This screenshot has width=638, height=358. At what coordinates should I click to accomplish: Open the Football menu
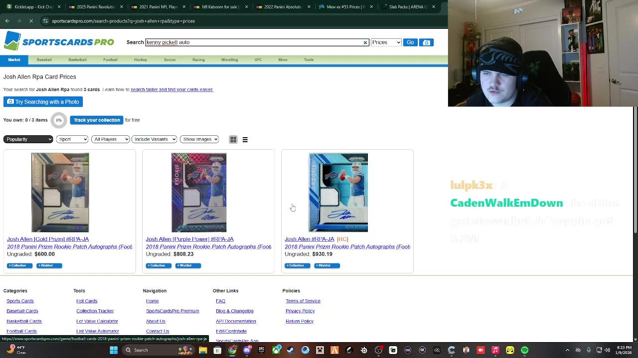pos(110,60)
